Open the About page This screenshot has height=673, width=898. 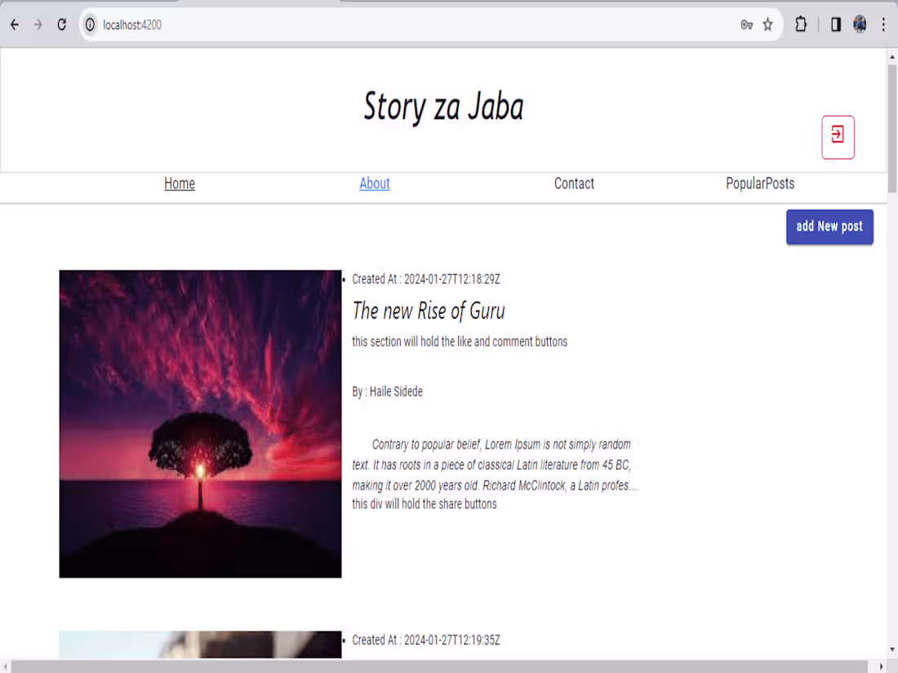(x=374, y=184)
